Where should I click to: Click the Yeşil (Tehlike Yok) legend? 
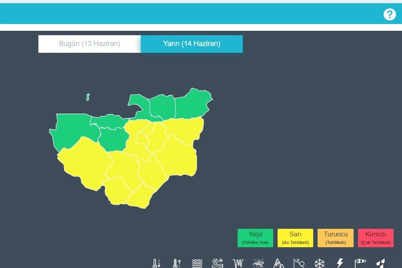point(255,238)
